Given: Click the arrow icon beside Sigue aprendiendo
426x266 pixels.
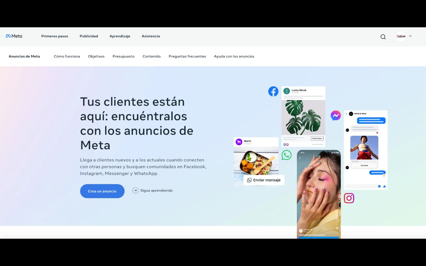Looking at the screenshot, I should [136, 190].
